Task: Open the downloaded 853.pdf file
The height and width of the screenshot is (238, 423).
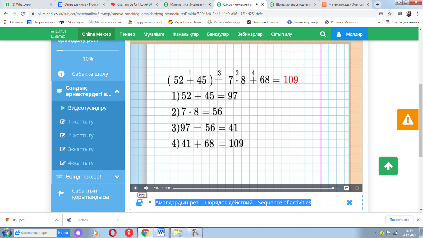Action: tap(19, 220)
